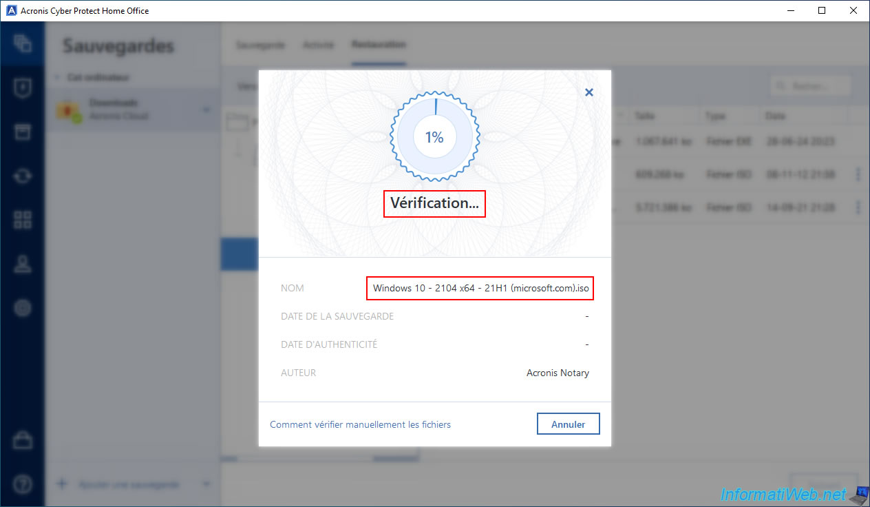Click the briefcase icon in sidebar
This screenshot has height=507, width=870.
pos(23,439)
